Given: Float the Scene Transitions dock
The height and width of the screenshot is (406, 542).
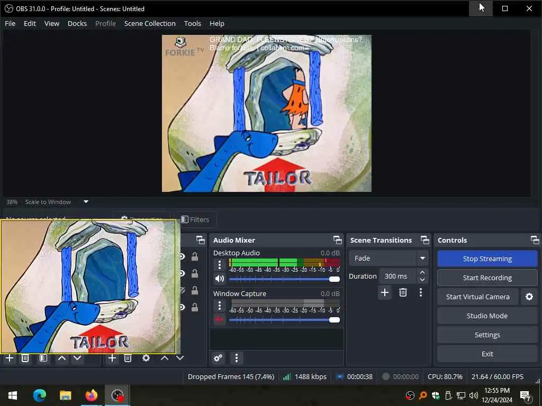Looking at the screenshot, I should [x=425, y=240].
